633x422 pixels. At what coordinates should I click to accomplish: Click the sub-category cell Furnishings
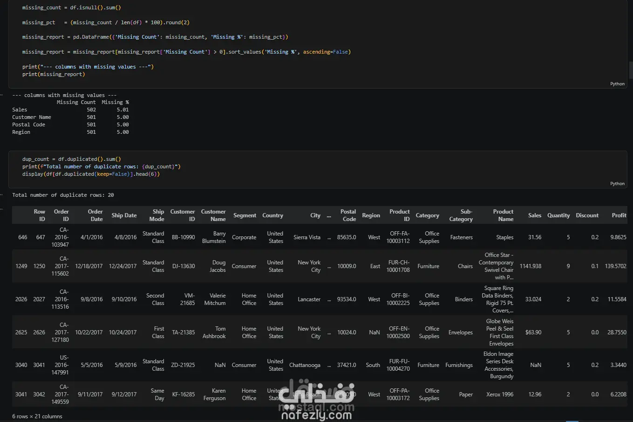(459, 365)
